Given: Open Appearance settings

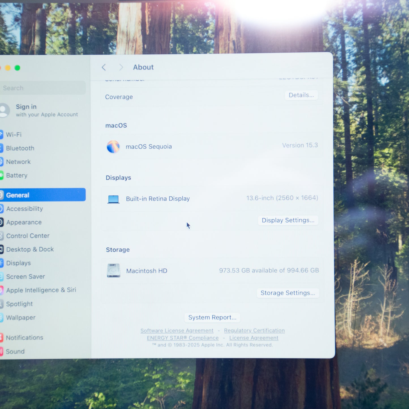Looking at the screenshot, I should point(42,222).
